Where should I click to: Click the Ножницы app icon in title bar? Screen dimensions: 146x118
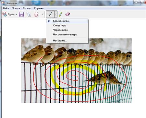[3, 3]
